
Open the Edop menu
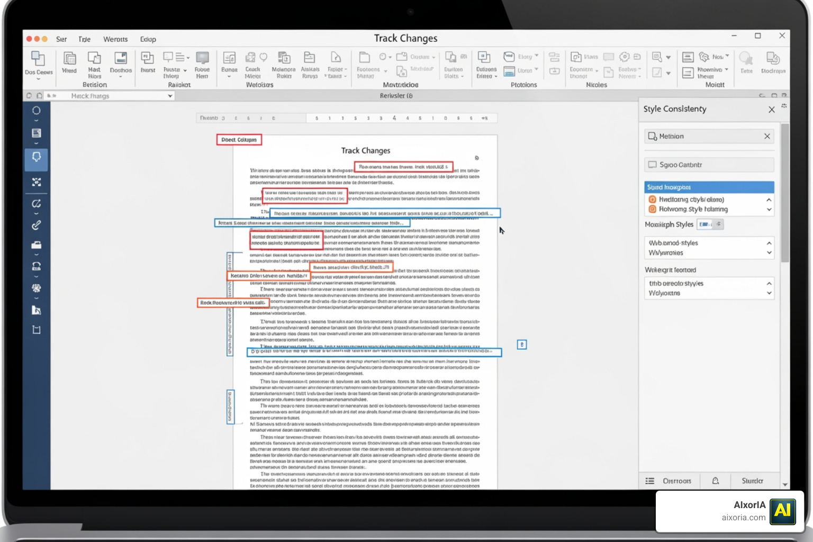148,39
